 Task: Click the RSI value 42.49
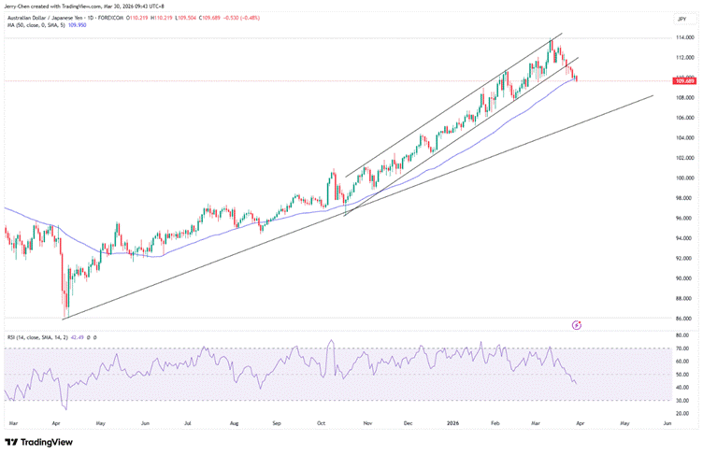(x=78, y=337)
